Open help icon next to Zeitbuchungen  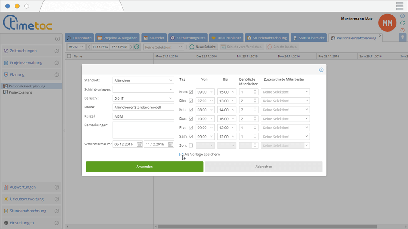point(57,51)
